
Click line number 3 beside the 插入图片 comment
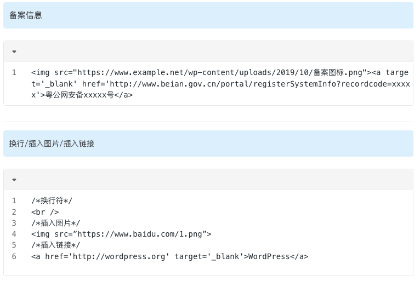click(x=14, y=223)
